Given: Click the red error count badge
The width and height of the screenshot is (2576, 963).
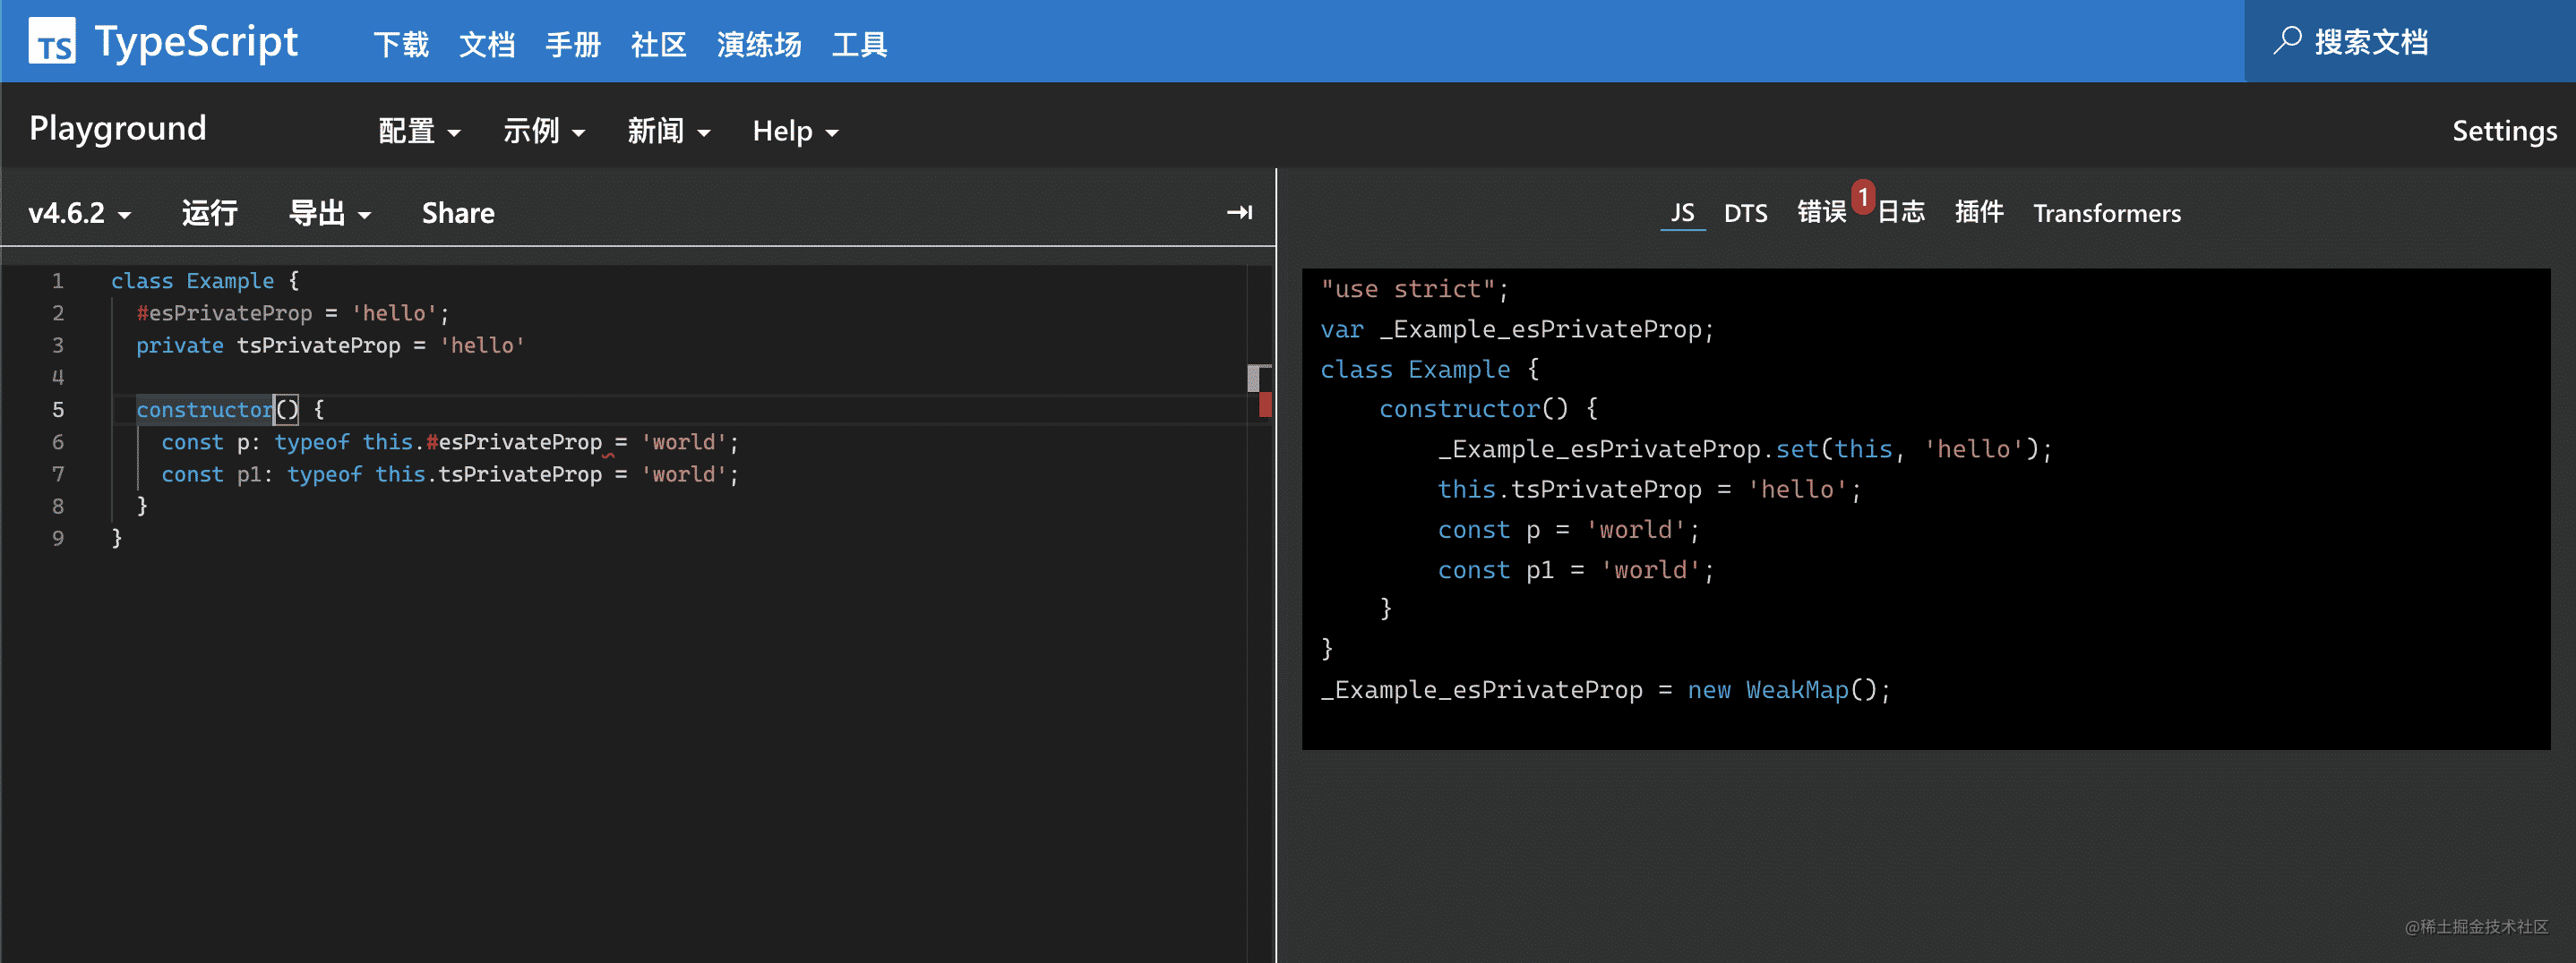Looking at the screenshot, I should [1862, 197].
